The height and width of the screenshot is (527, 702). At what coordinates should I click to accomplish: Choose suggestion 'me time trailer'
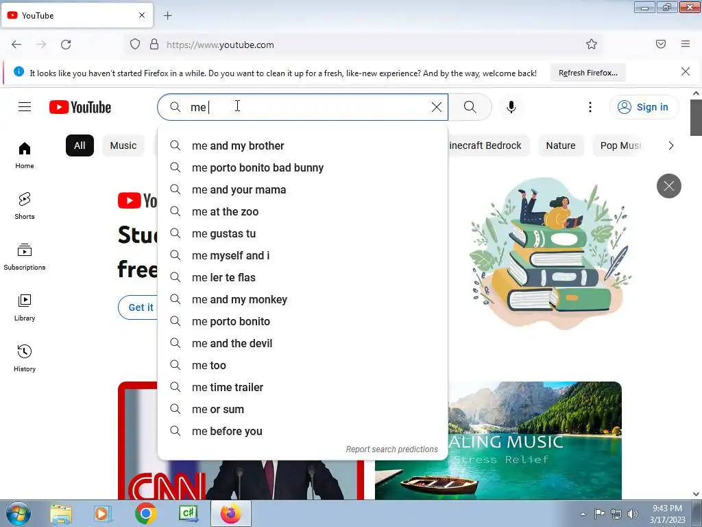tap(302, 387)
